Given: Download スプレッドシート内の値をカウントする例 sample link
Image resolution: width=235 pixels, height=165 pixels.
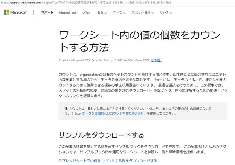Looking at the screenshot, I should pos(108,161).
